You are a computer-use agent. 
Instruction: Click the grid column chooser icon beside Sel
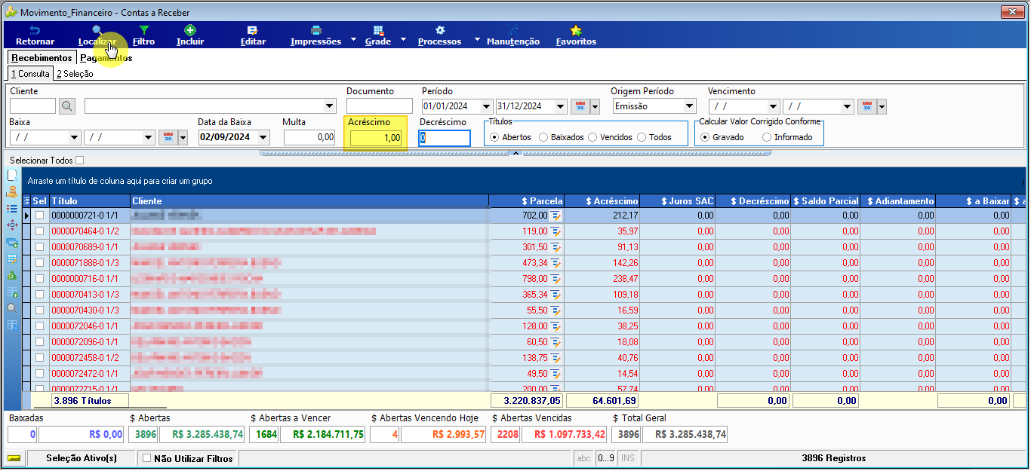tap(26, 201)
